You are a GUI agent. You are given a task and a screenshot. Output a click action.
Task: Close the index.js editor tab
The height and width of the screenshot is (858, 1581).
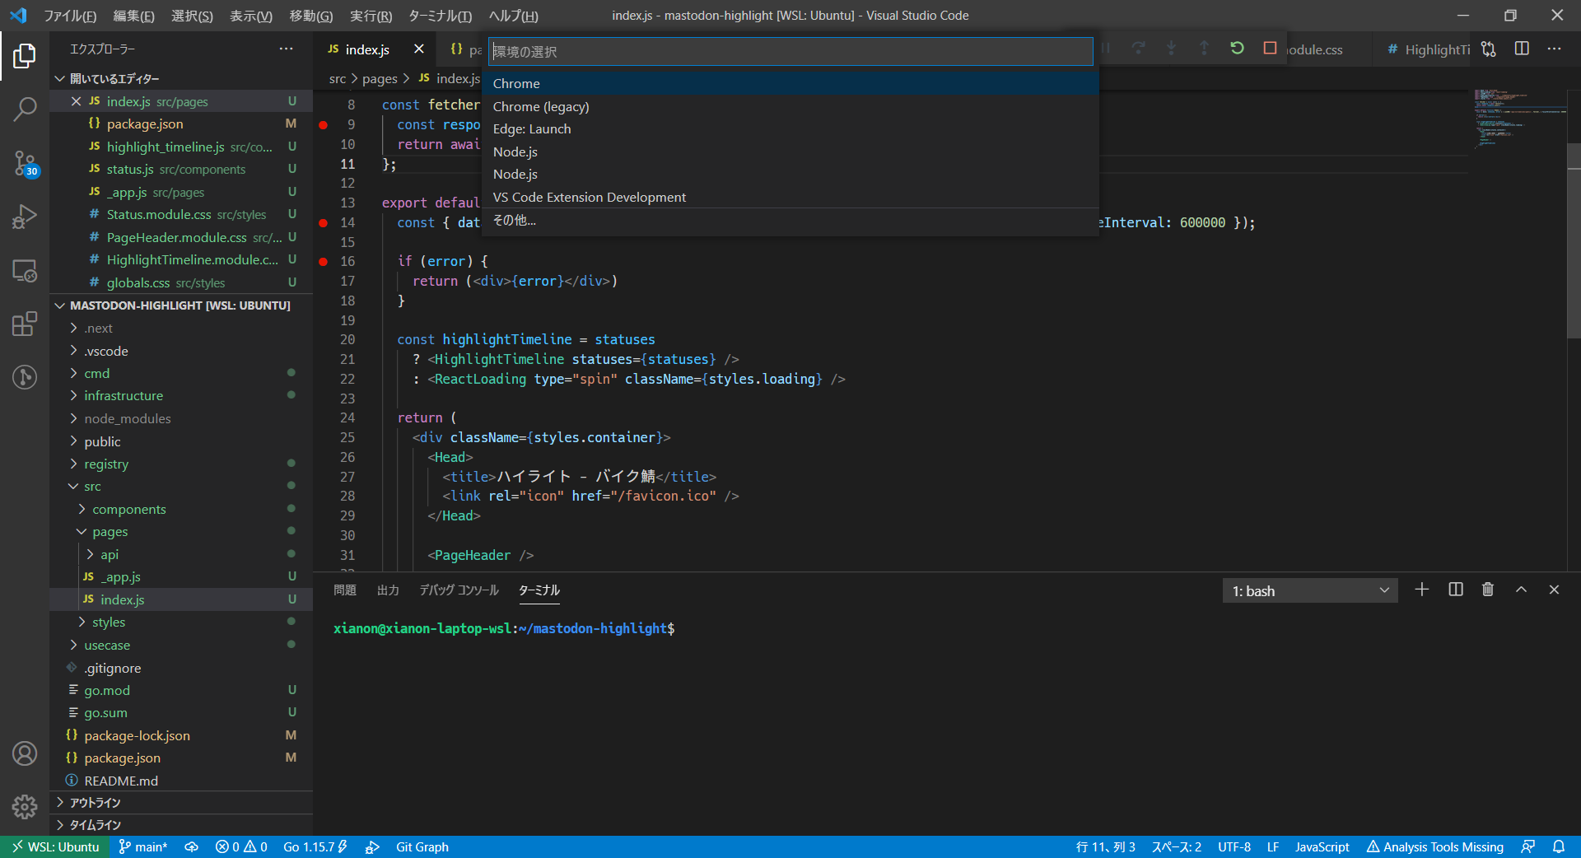click(x=419, y=49)
